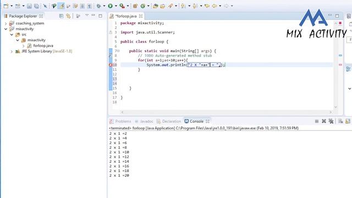Click the New file wizard icon
Viewport: 352px width, 198px height.
tap(6, 6)
